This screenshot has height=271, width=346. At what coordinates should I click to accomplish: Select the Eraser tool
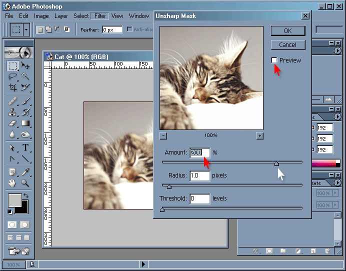12,123
